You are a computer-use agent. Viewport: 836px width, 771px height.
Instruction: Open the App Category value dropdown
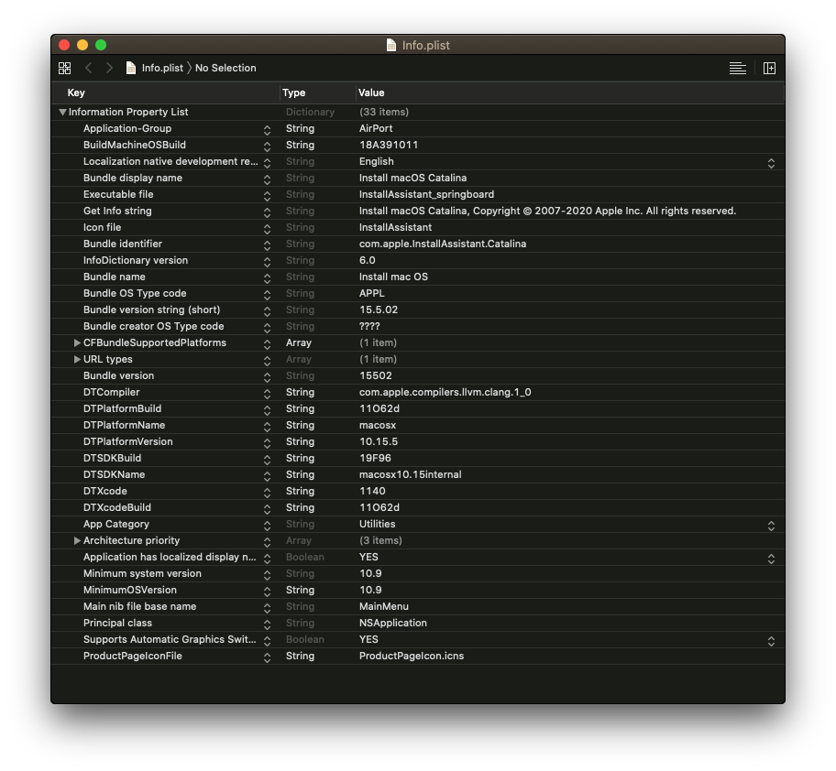pyautogui.click(x=771, y=525)
